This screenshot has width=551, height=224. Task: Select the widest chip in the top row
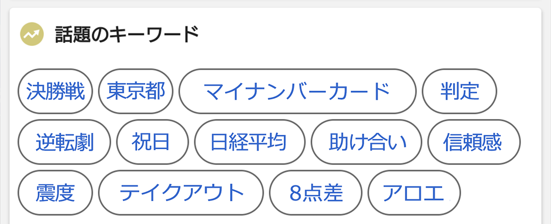click(x=297, y=91)
